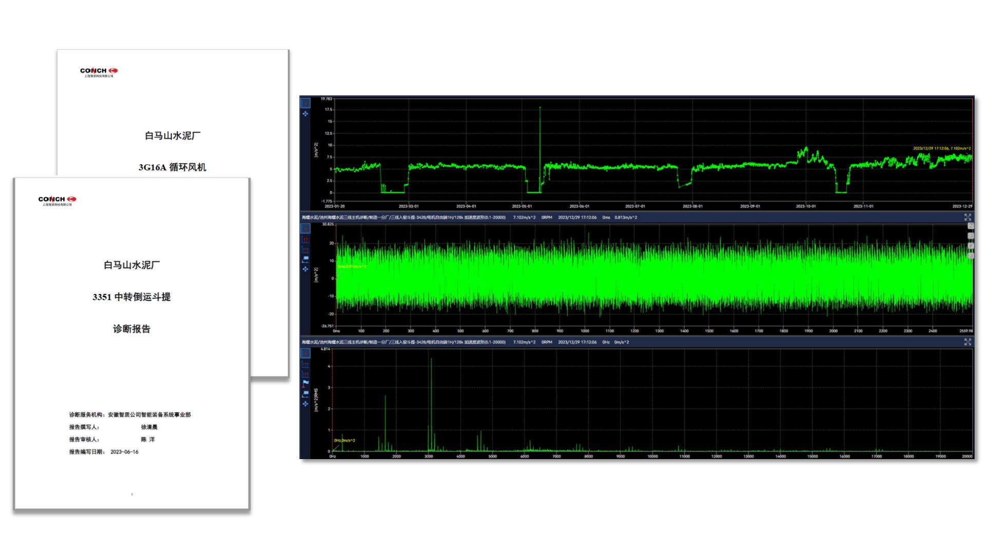986x554 pixels.
Task: Click the flag marker icon in spectrum toolbar
Action: (305, 383)
